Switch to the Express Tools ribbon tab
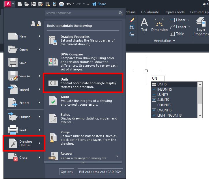This screenshot has height=183, width=209. click(x=174, y=12)
